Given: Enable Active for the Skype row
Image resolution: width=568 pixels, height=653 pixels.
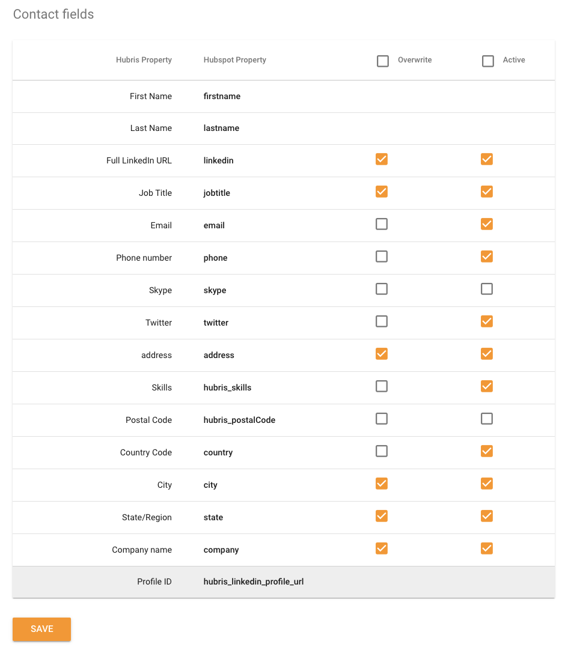Looking at the screenshot, I should (x=487, y=289).
